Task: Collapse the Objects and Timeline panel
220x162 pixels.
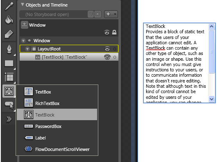Action: point(22,5)
